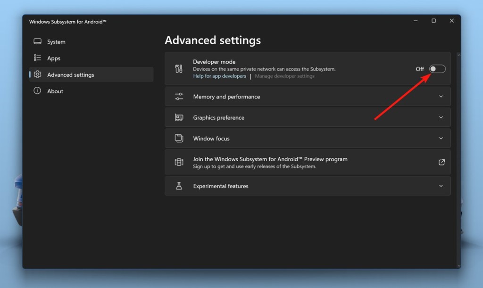Screen dimensions: 483x288
Task: Click the Memory and performance label
Action: tap(226, 97)
